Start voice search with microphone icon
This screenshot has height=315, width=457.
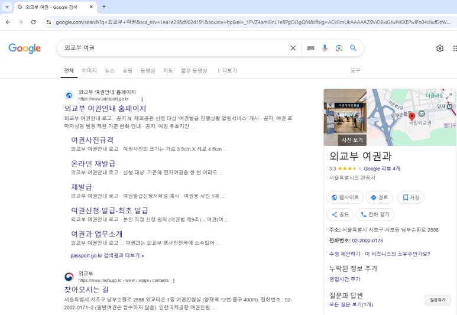[x=325, y=48]
